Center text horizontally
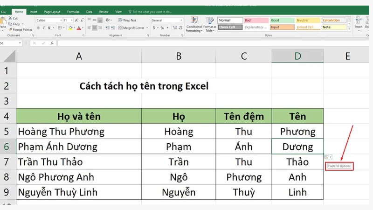 (95, 28)
